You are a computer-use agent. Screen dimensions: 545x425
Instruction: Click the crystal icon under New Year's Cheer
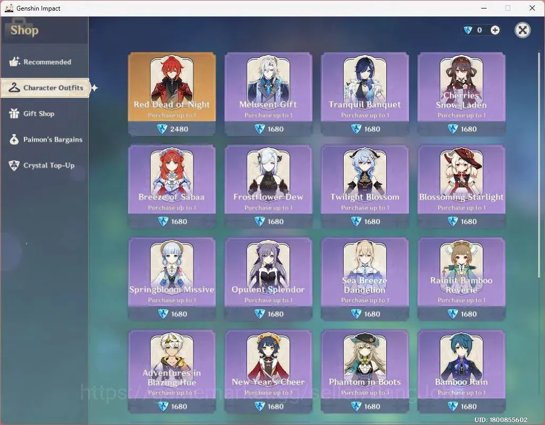(x=260, y=406)
